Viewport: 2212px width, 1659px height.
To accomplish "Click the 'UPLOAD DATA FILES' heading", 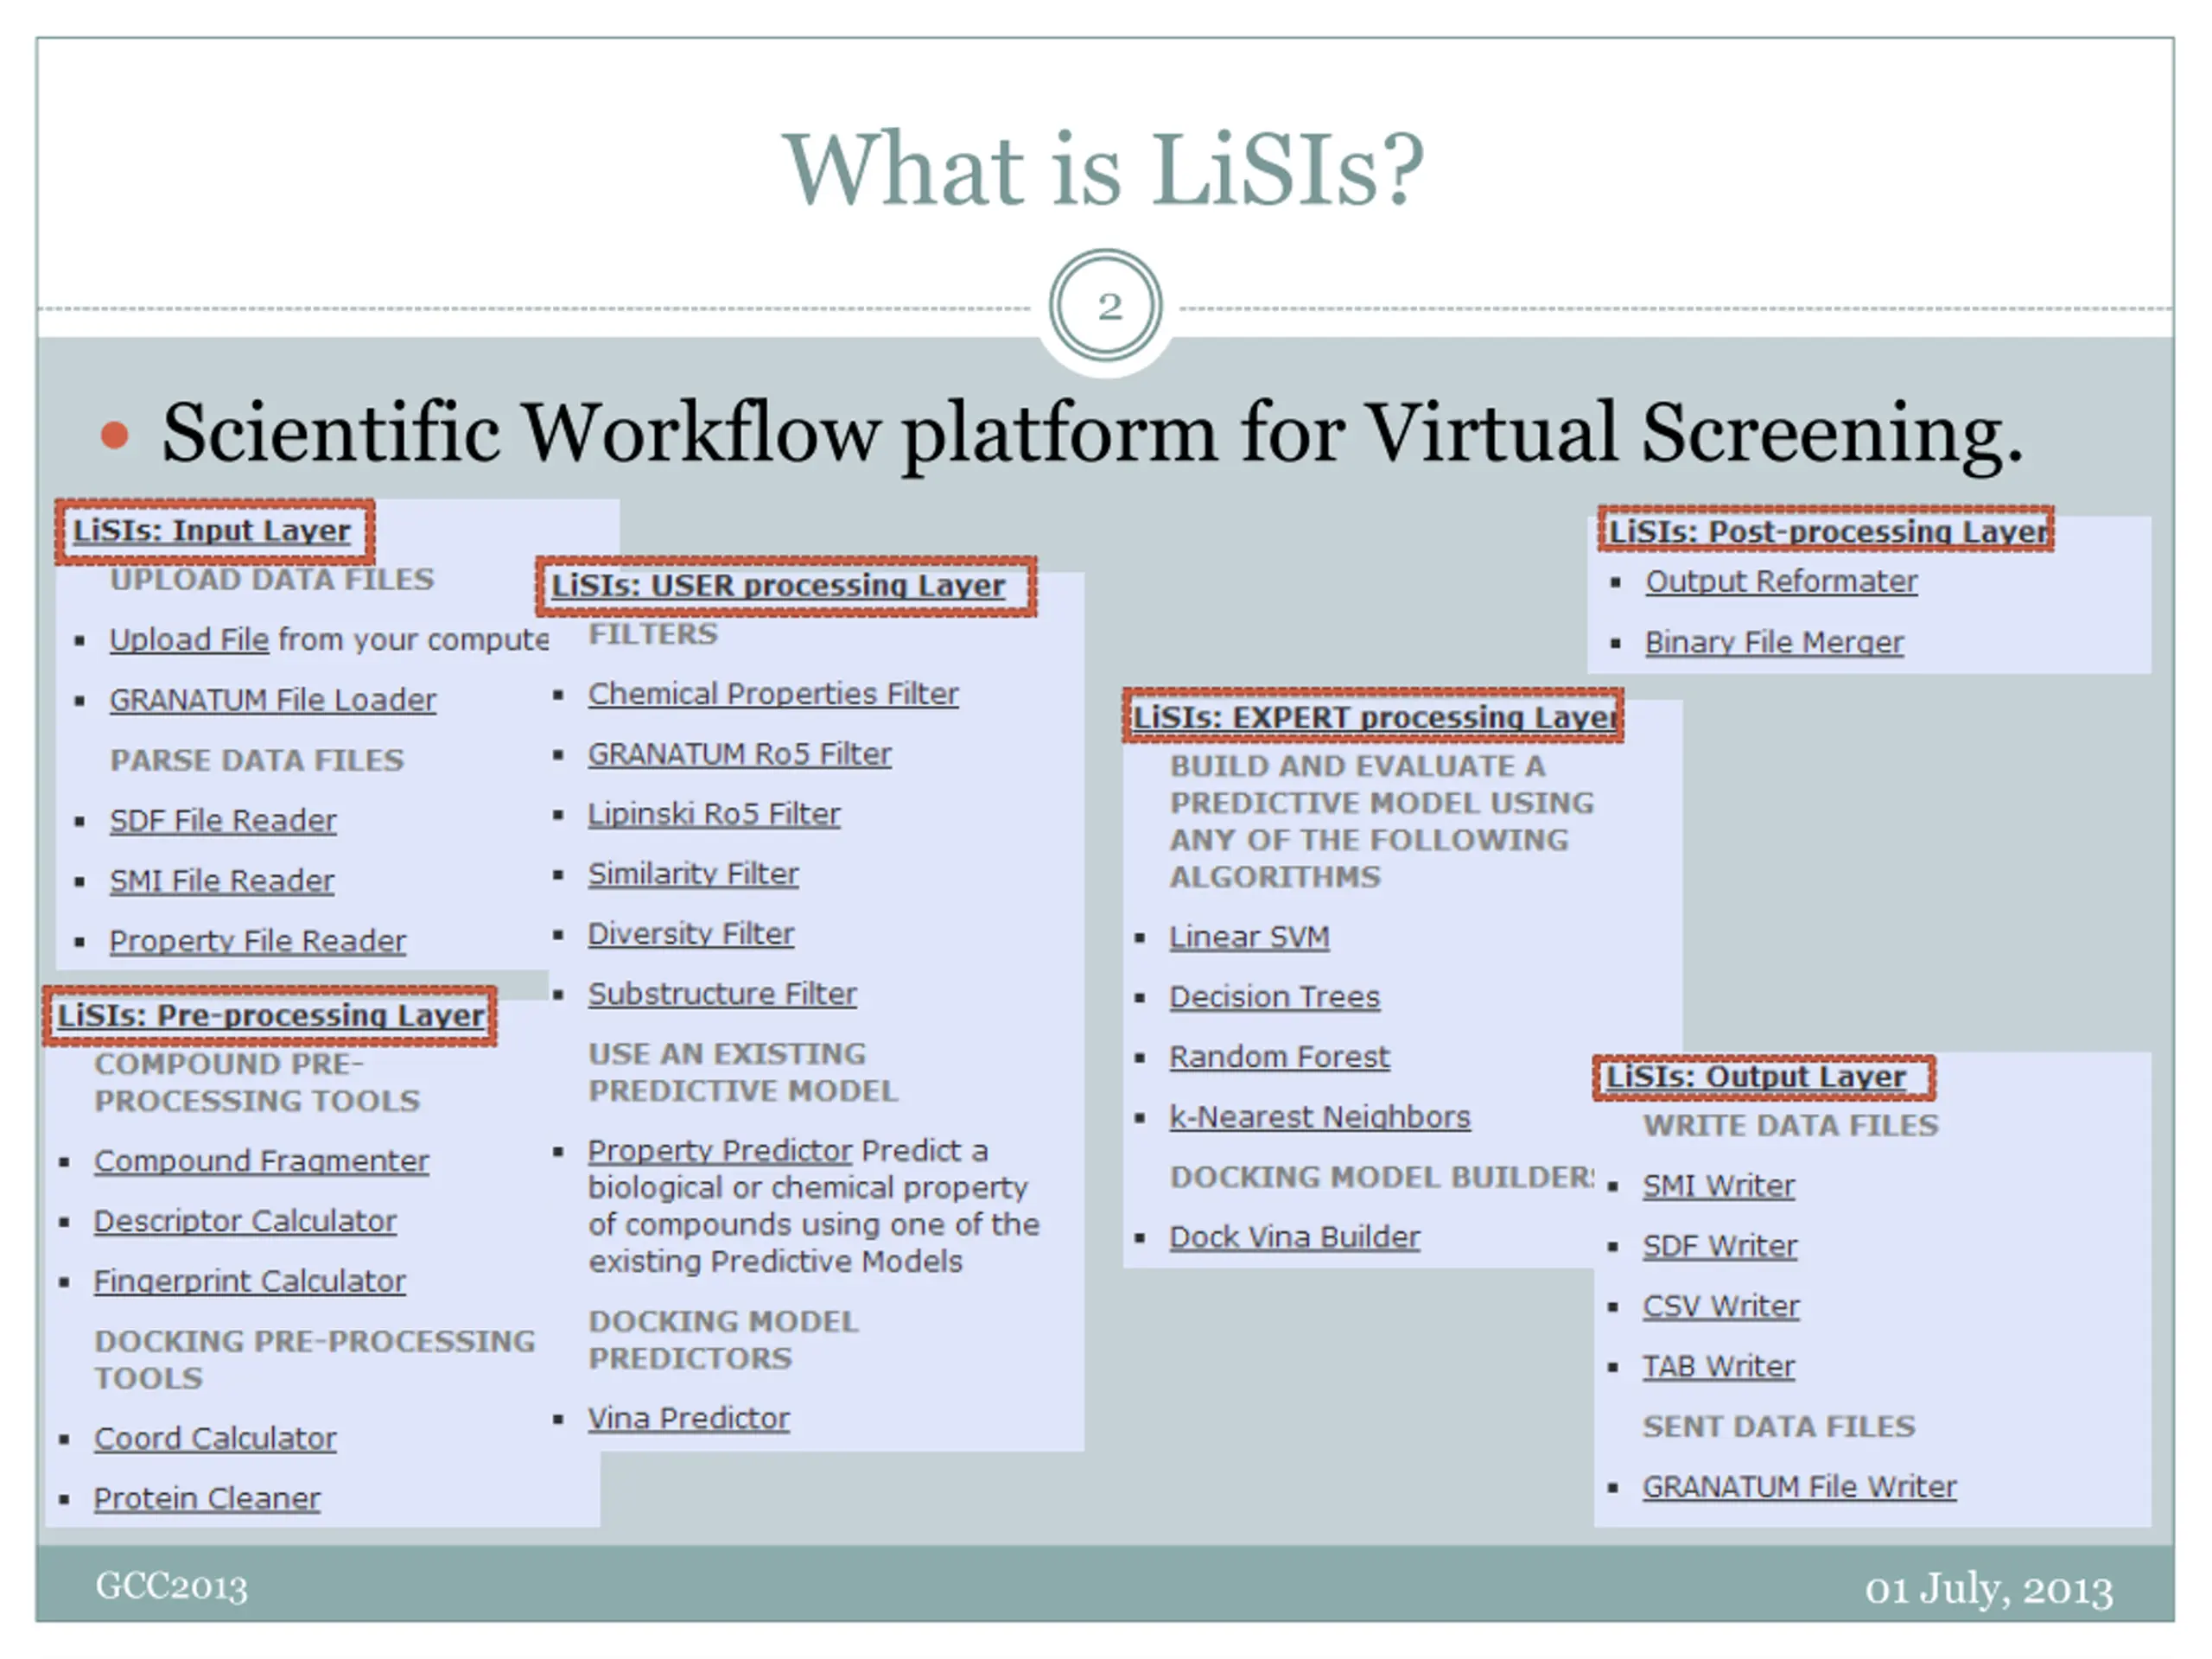I will [x=272, y=580].
